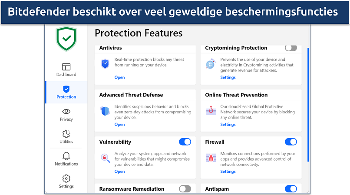The image size is (350, 195).
Task: Go to Utilities in the sidebar
Action: click(66, 136)
